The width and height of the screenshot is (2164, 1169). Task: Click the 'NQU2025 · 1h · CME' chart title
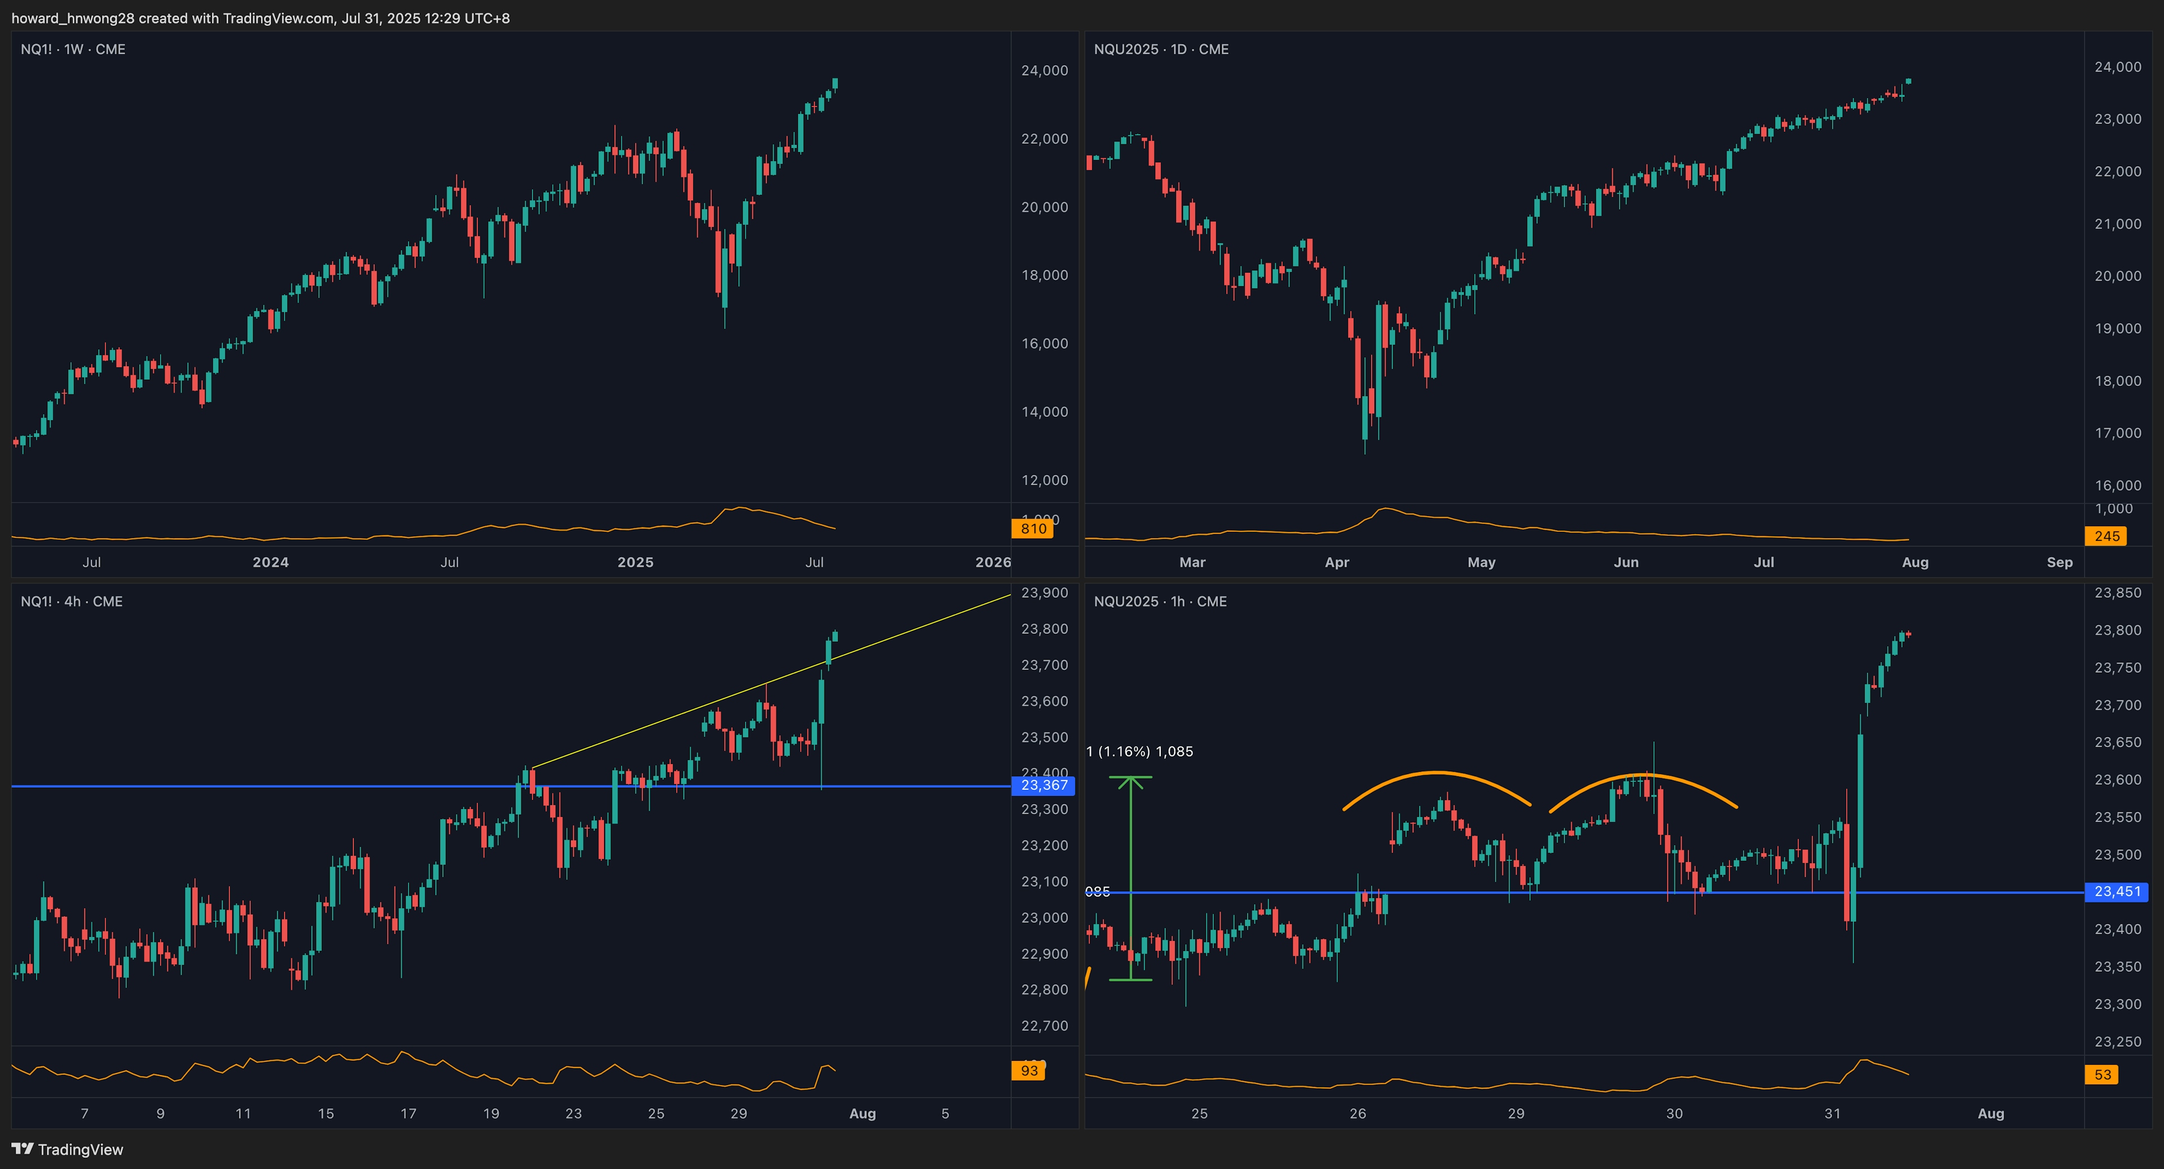[x=1160, y=601]
